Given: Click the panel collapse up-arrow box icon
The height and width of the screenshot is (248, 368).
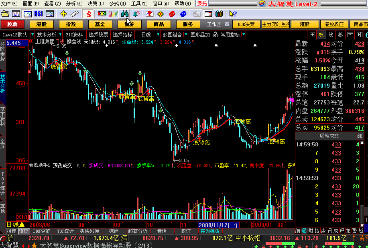Looking at the screenshot, I should coord(350,35).
